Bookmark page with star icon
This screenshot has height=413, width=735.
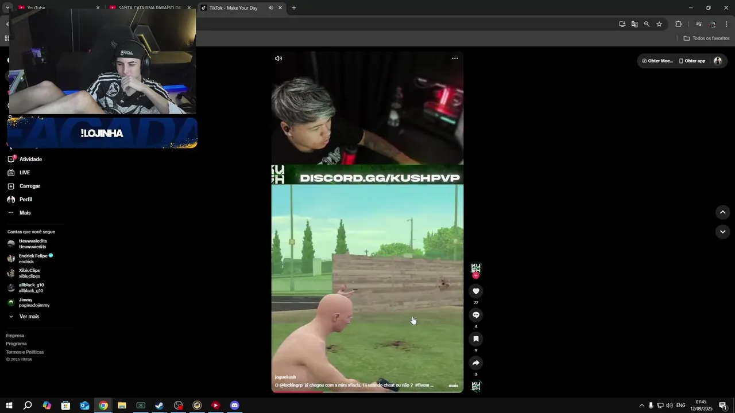659,24
